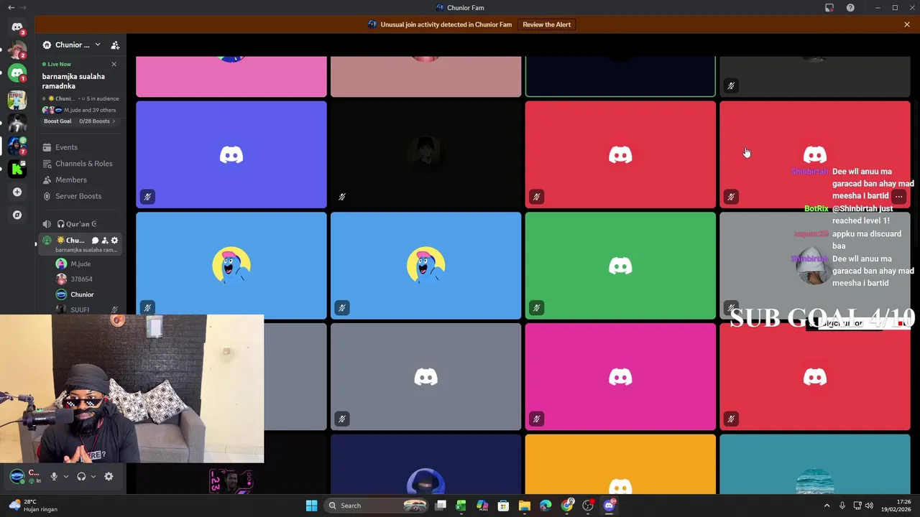This screenshot has height=517, width=920.
Task: Open Windows Start menu
Action: [311, 506]
